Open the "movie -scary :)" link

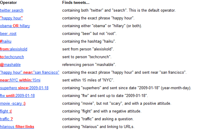point(13,104)
